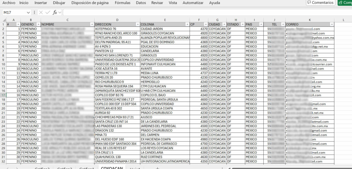This screenshot has width=352, height=169.
Task: Expand the Name Box dropdown arrow
Action: pos(28,13)
